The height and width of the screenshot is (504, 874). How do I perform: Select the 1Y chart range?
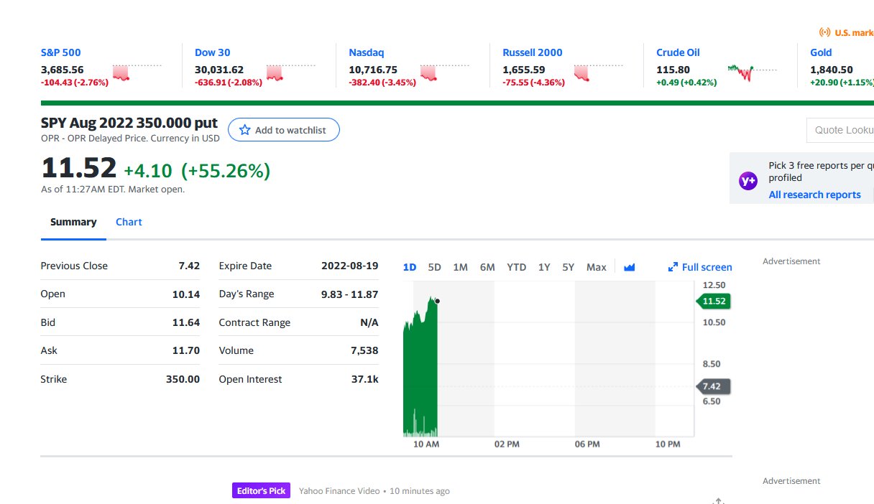pyautogui.click(x=544, y=267)
